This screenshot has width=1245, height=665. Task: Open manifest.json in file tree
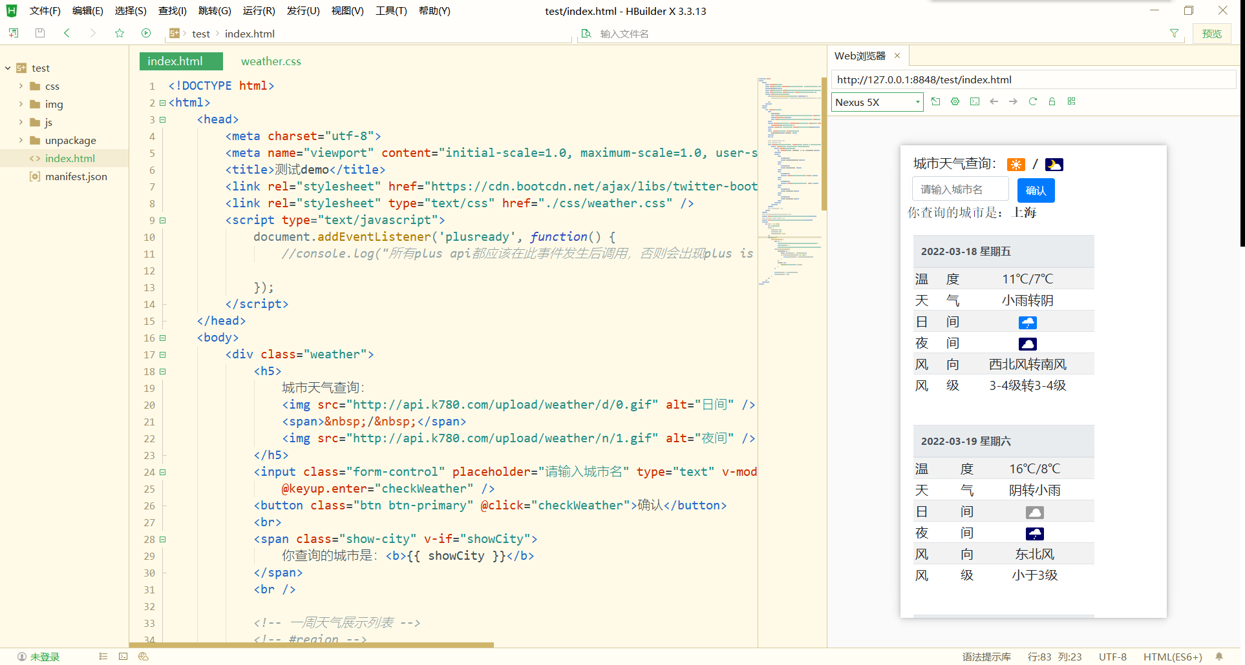[x=76, y=176]
